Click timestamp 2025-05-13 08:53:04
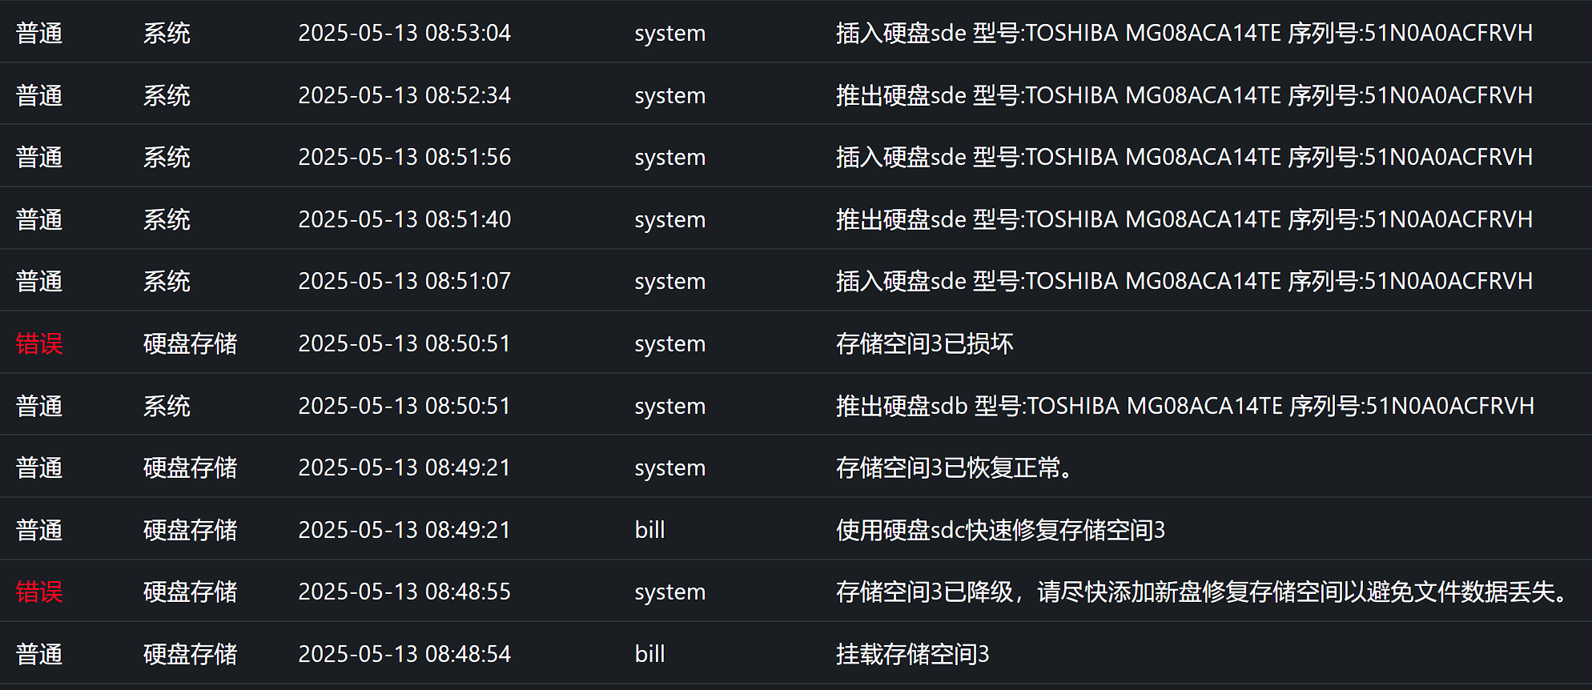Image resolution: width=1592 pixels, height=690 pixels. [x=404, y=33]
